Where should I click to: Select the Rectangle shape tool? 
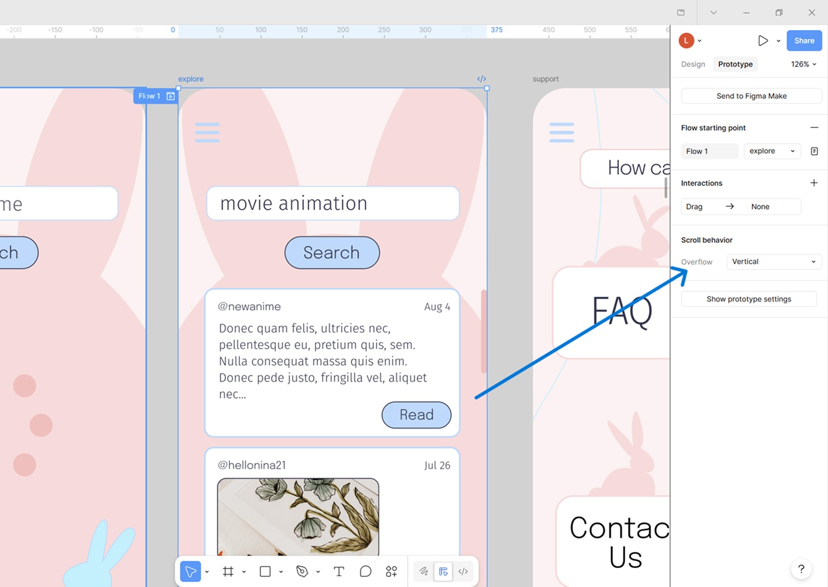point(265,571)
